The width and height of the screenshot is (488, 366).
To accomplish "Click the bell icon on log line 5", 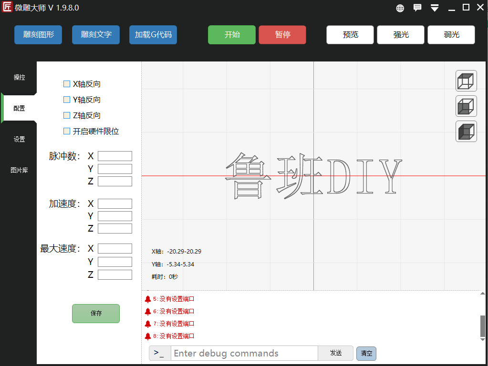I will (x=148, y=299).
